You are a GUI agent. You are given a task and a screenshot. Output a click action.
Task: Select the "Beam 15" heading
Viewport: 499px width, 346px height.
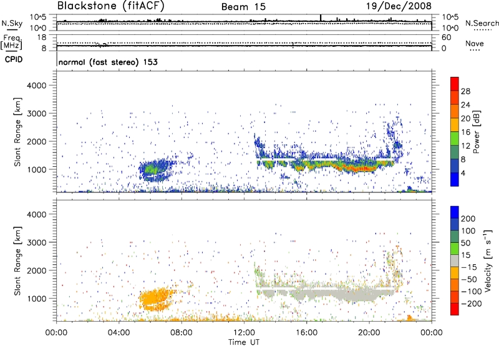[x=243, y=7]
